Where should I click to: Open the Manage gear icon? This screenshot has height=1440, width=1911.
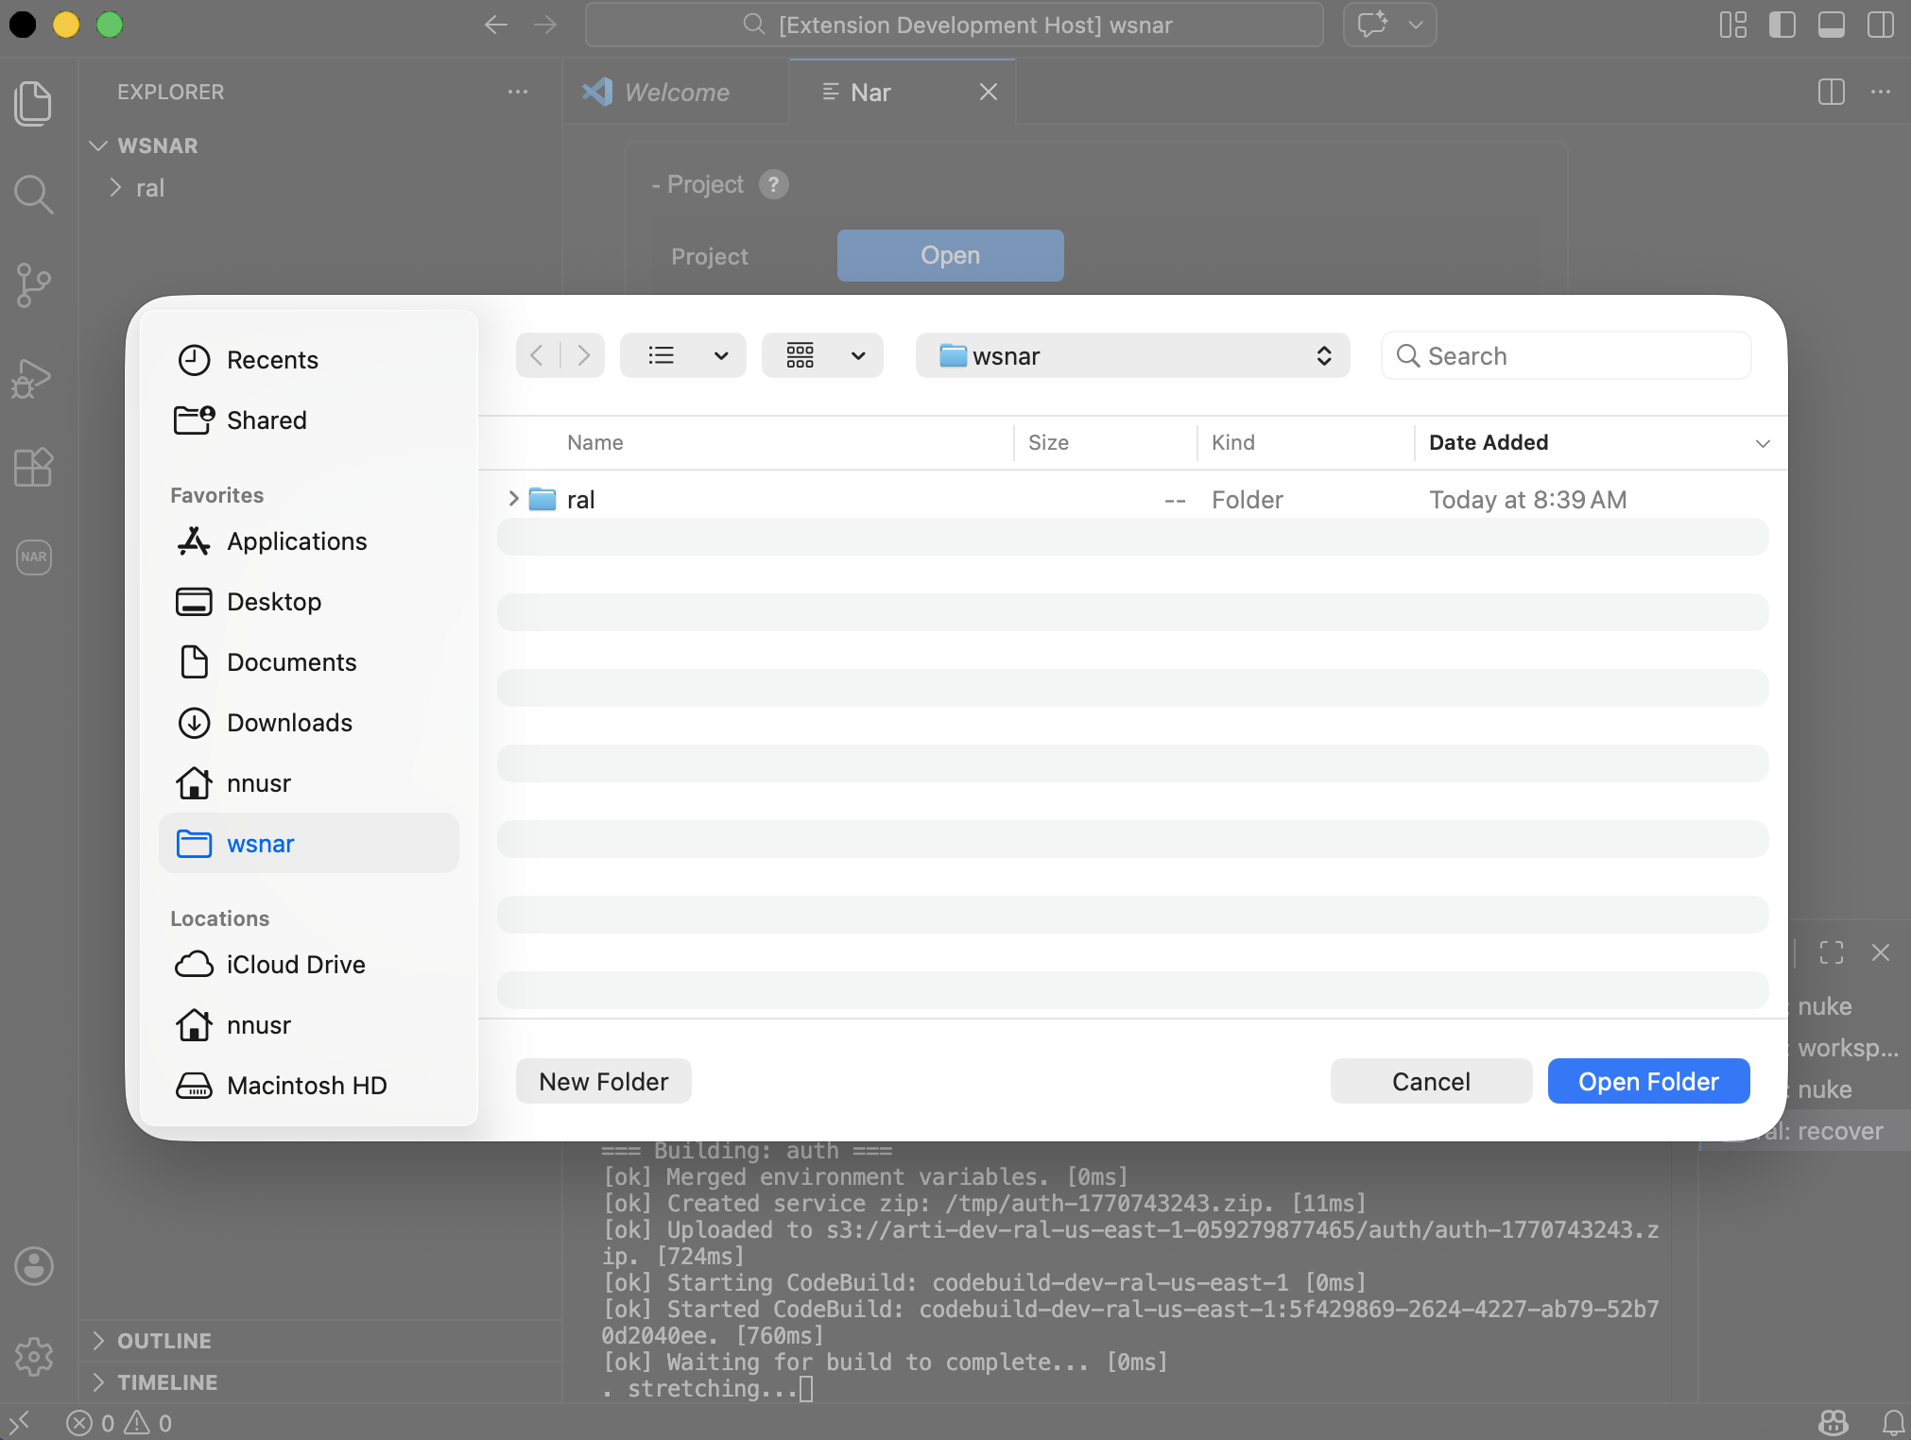(x=33, y=1356)
